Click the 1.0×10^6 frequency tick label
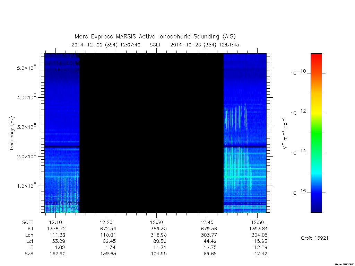The height and width of the screenshot is (266, 355). click(x=26, y=185)
